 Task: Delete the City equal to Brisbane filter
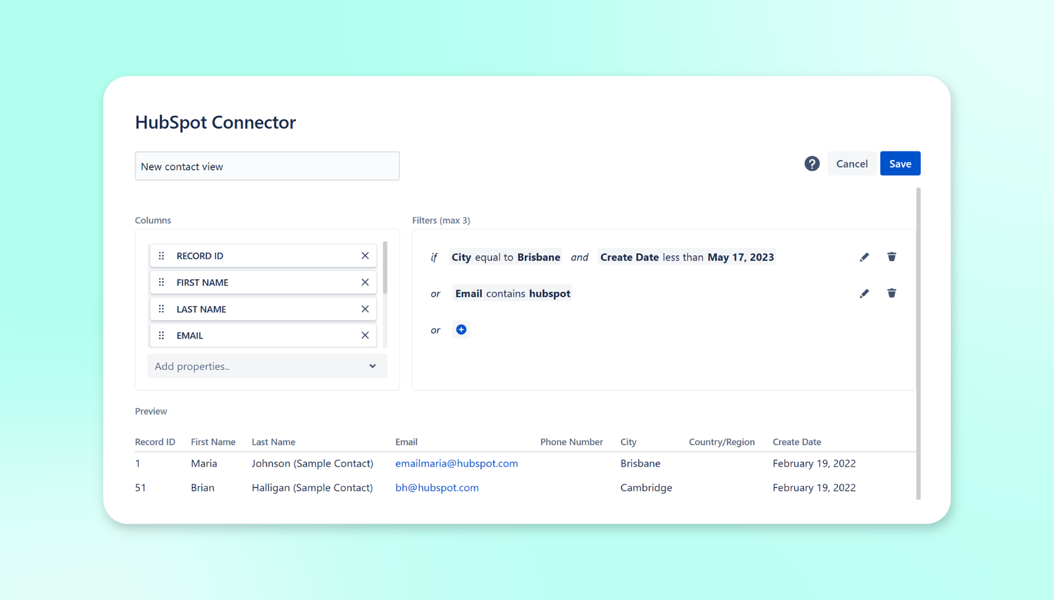point(891,257)
